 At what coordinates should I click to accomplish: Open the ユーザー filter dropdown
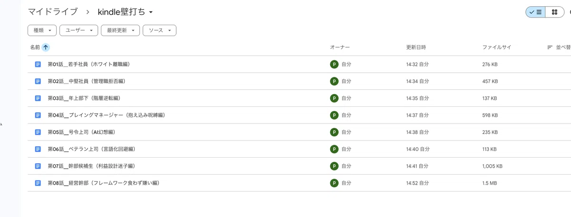pos(79,30)
